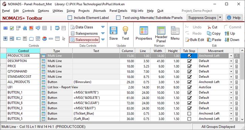
Task: Click the Text cell of BUTTON_2 row
Action: click(96, 98)
